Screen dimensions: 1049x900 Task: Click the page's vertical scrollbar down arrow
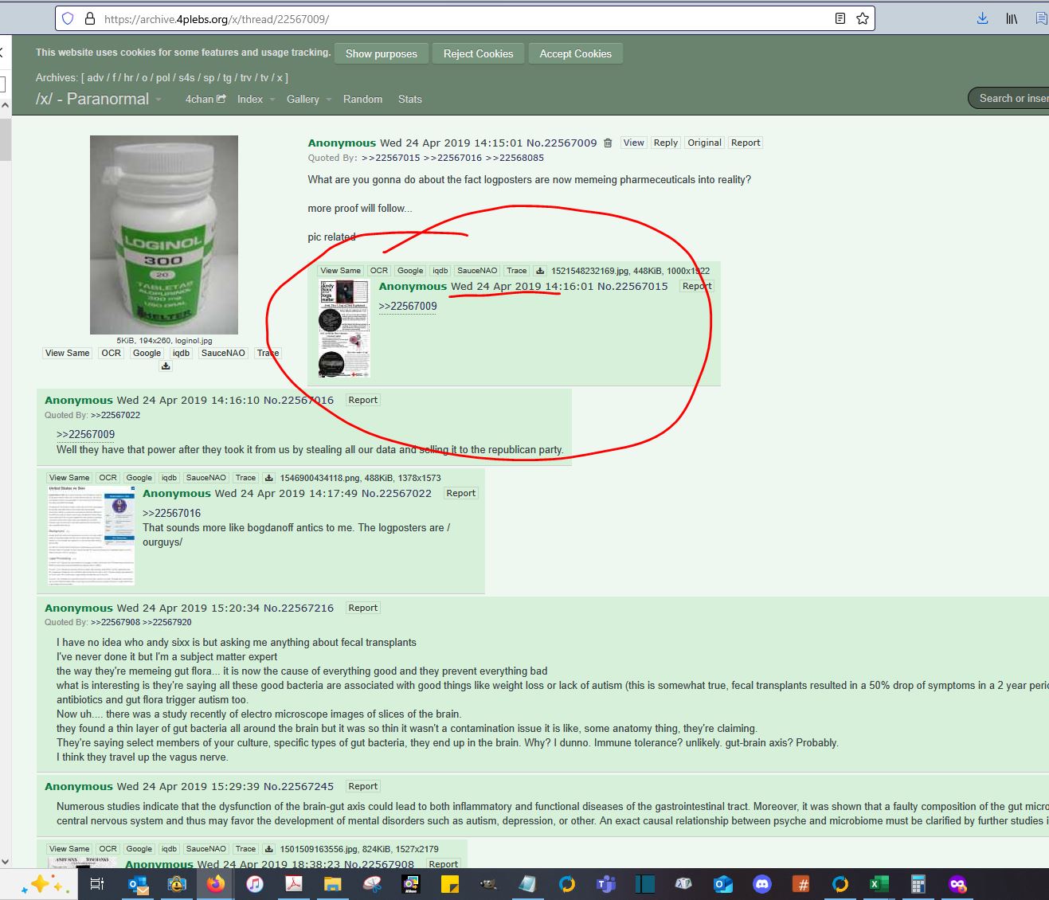tap(6, 861)
